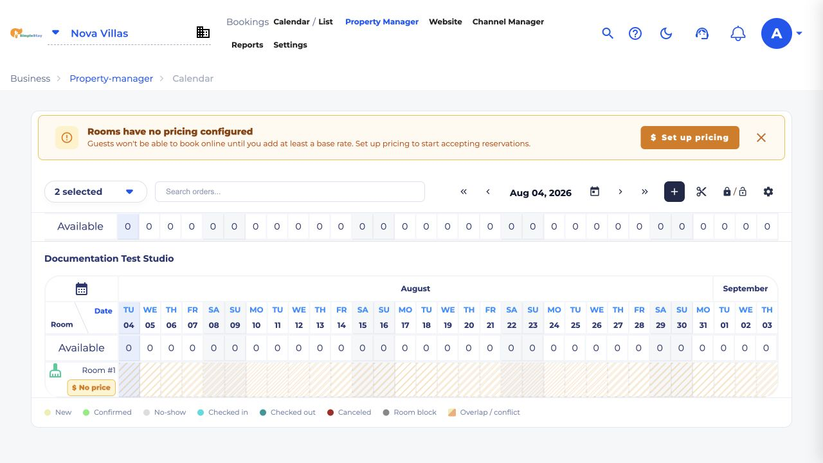
Task: Click the scissors split tool icon
Action: (x=701, y=192)
